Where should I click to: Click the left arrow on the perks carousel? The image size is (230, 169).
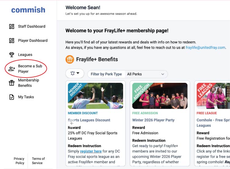pyautogui.click(x=72, y=123)
